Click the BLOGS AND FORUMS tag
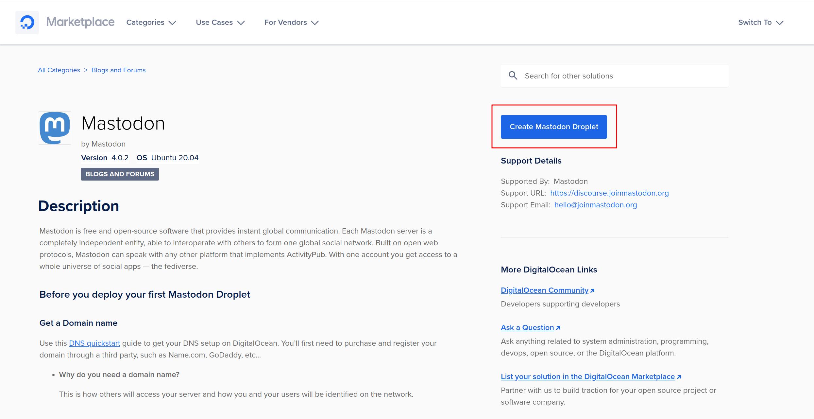 120,174
